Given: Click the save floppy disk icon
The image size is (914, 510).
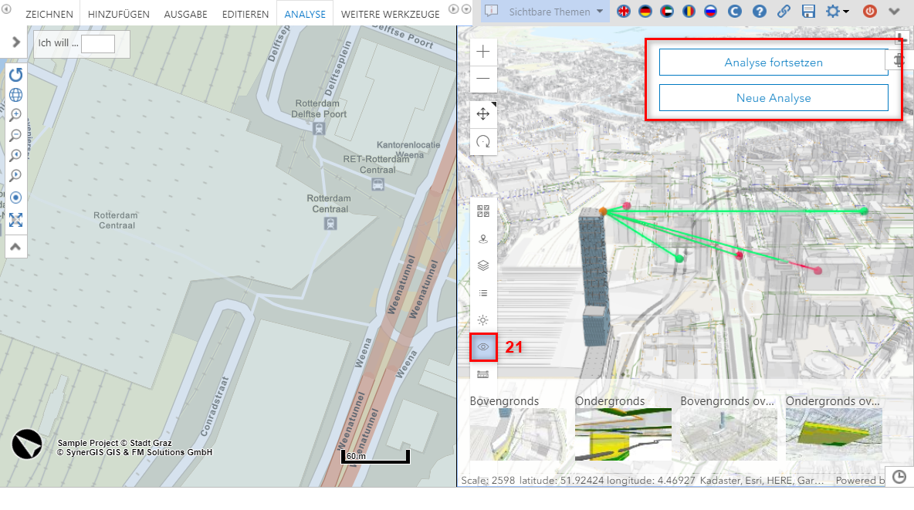Looking at the screenshot, I should pos(808,12).
